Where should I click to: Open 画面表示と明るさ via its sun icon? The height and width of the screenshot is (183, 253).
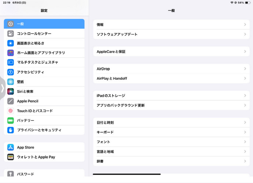pos(11,43)
